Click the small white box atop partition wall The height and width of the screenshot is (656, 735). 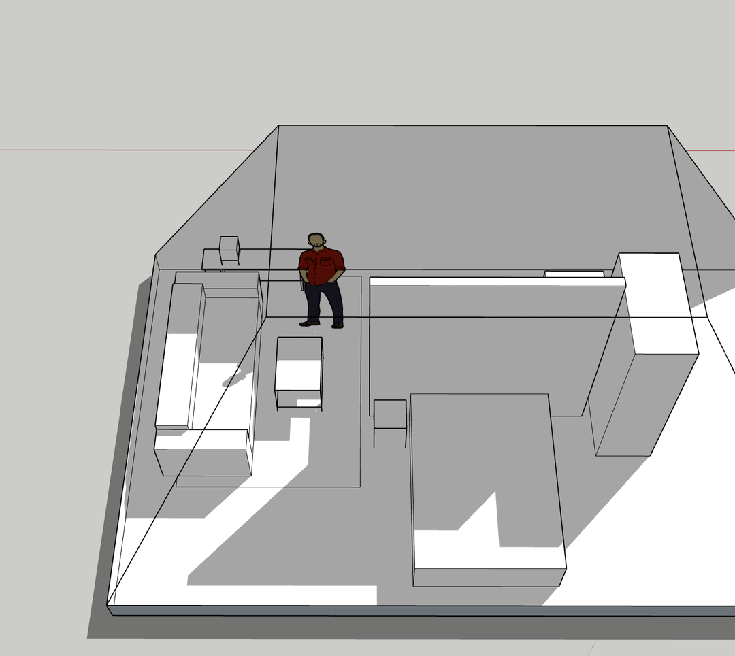click(574, 274)
